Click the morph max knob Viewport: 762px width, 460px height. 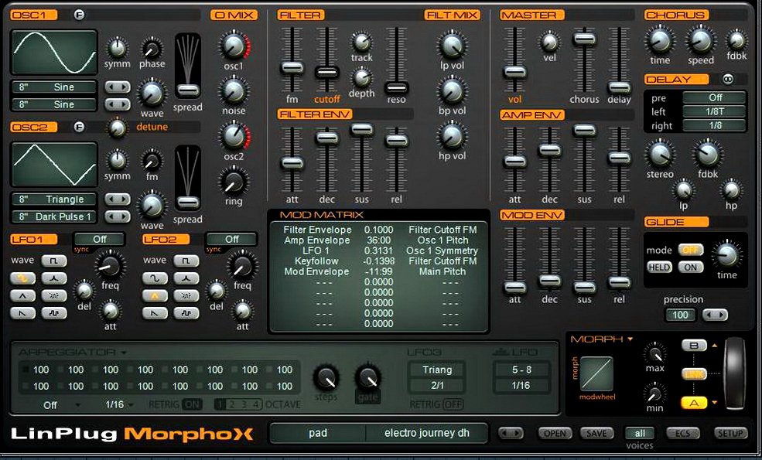point(654,353)
